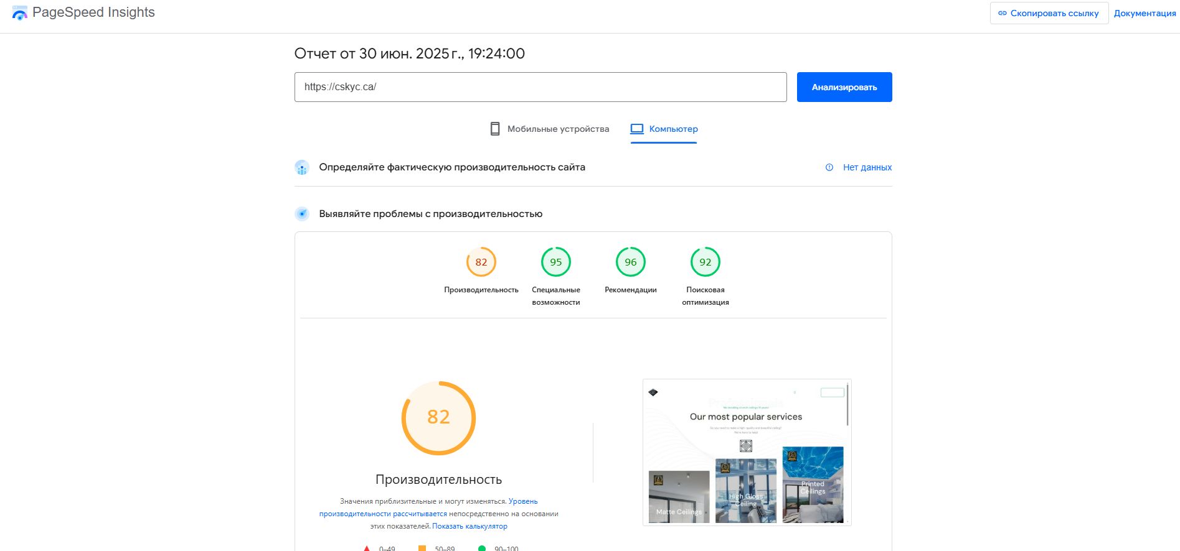
Task: Click the 82 Производительность score gauge
Action: pyautogui.click(x=481, y=262)
